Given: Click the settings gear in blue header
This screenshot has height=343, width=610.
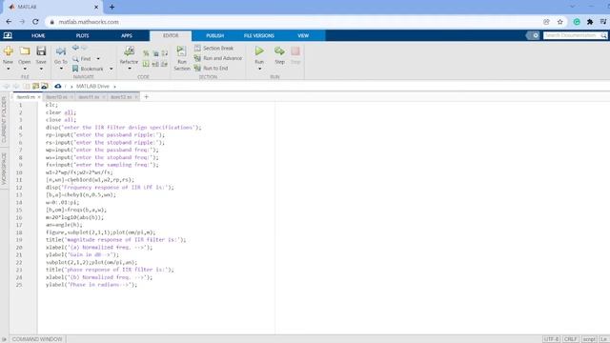Looking at the screenshot, I should coord(536,35).
